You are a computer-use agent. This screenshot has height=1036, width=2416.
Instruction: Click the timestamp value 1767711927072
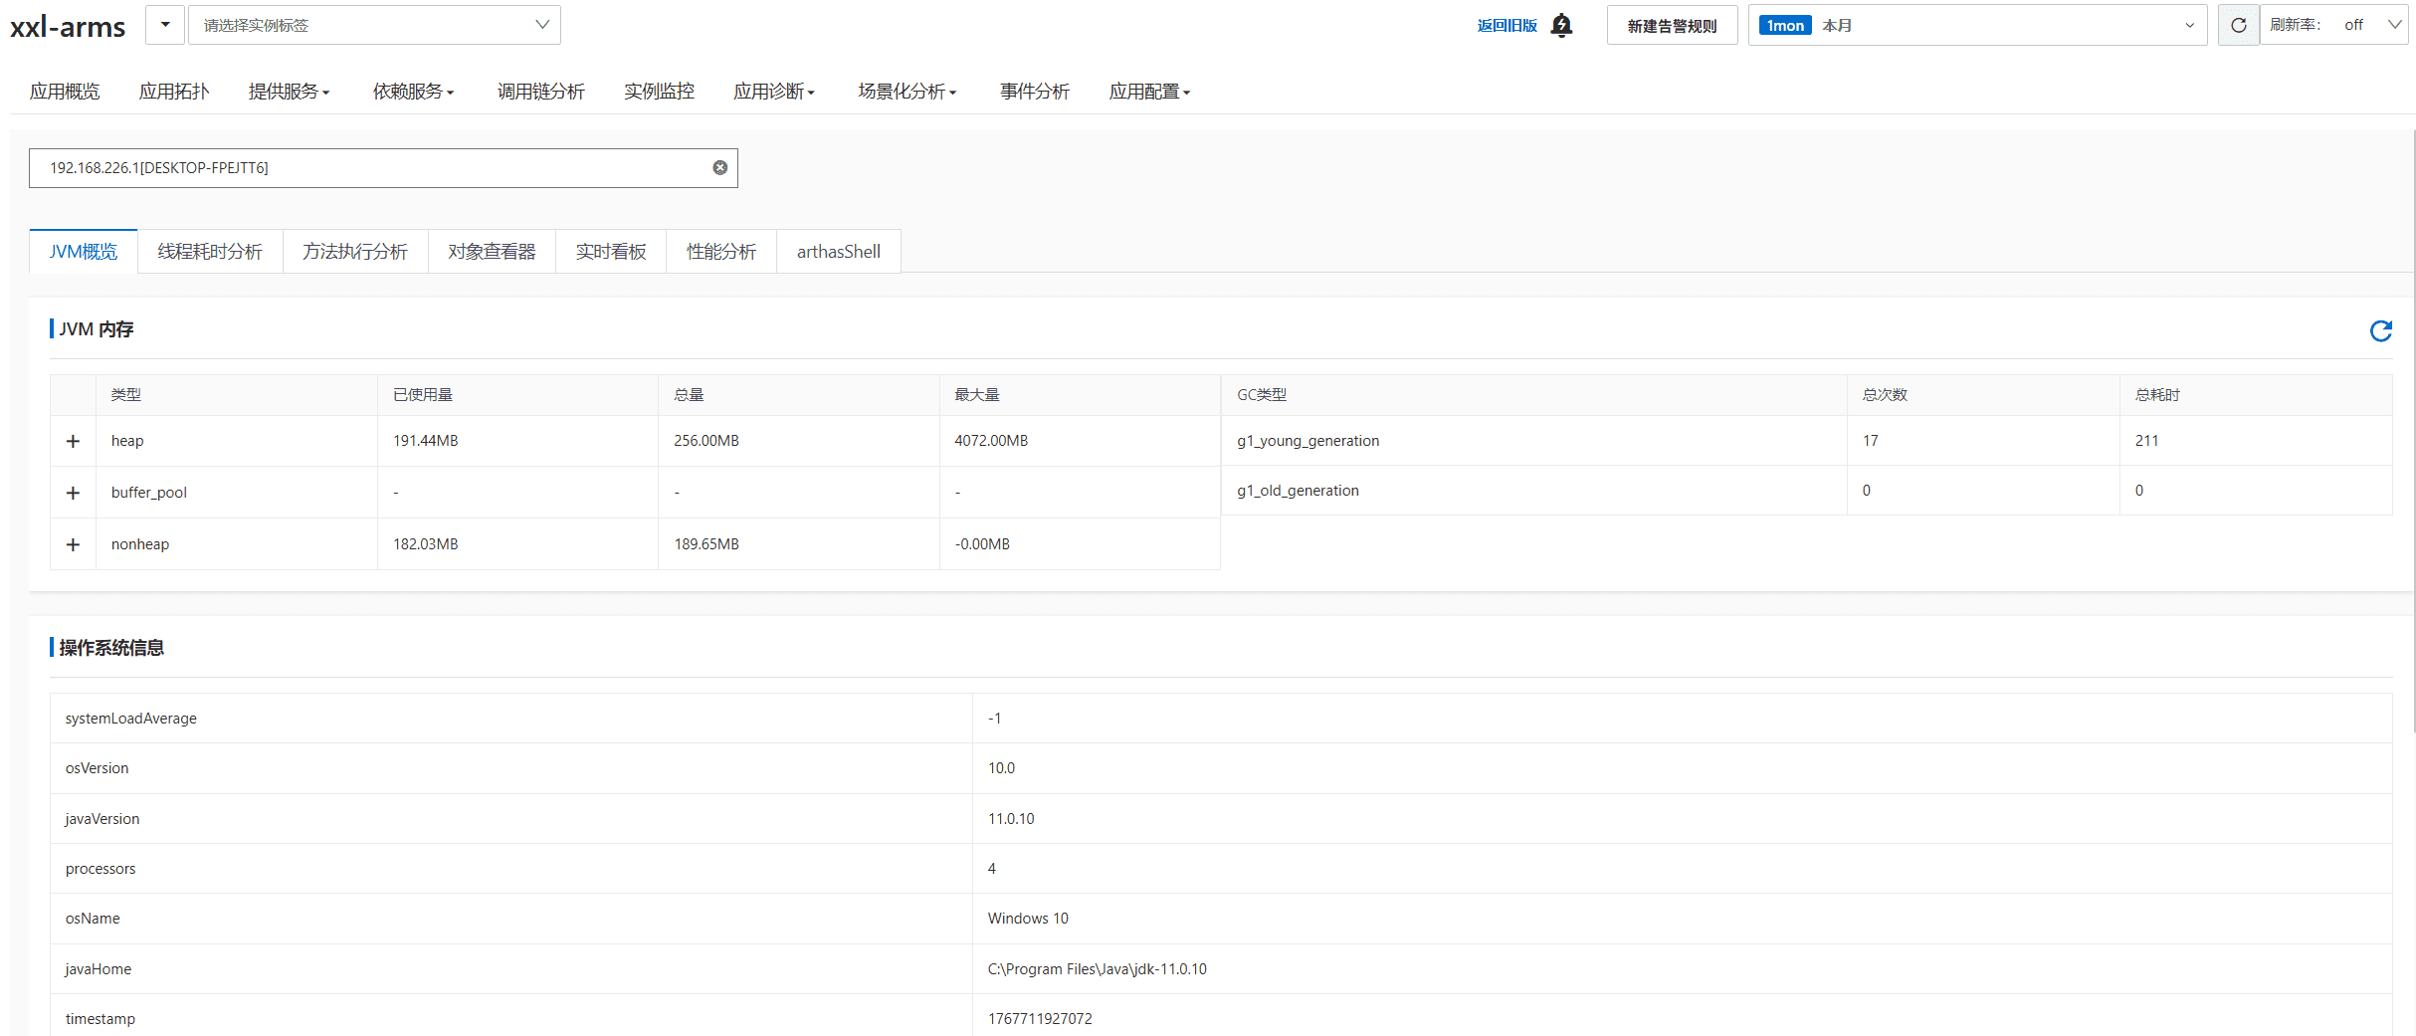(x=1040, y=1019)
